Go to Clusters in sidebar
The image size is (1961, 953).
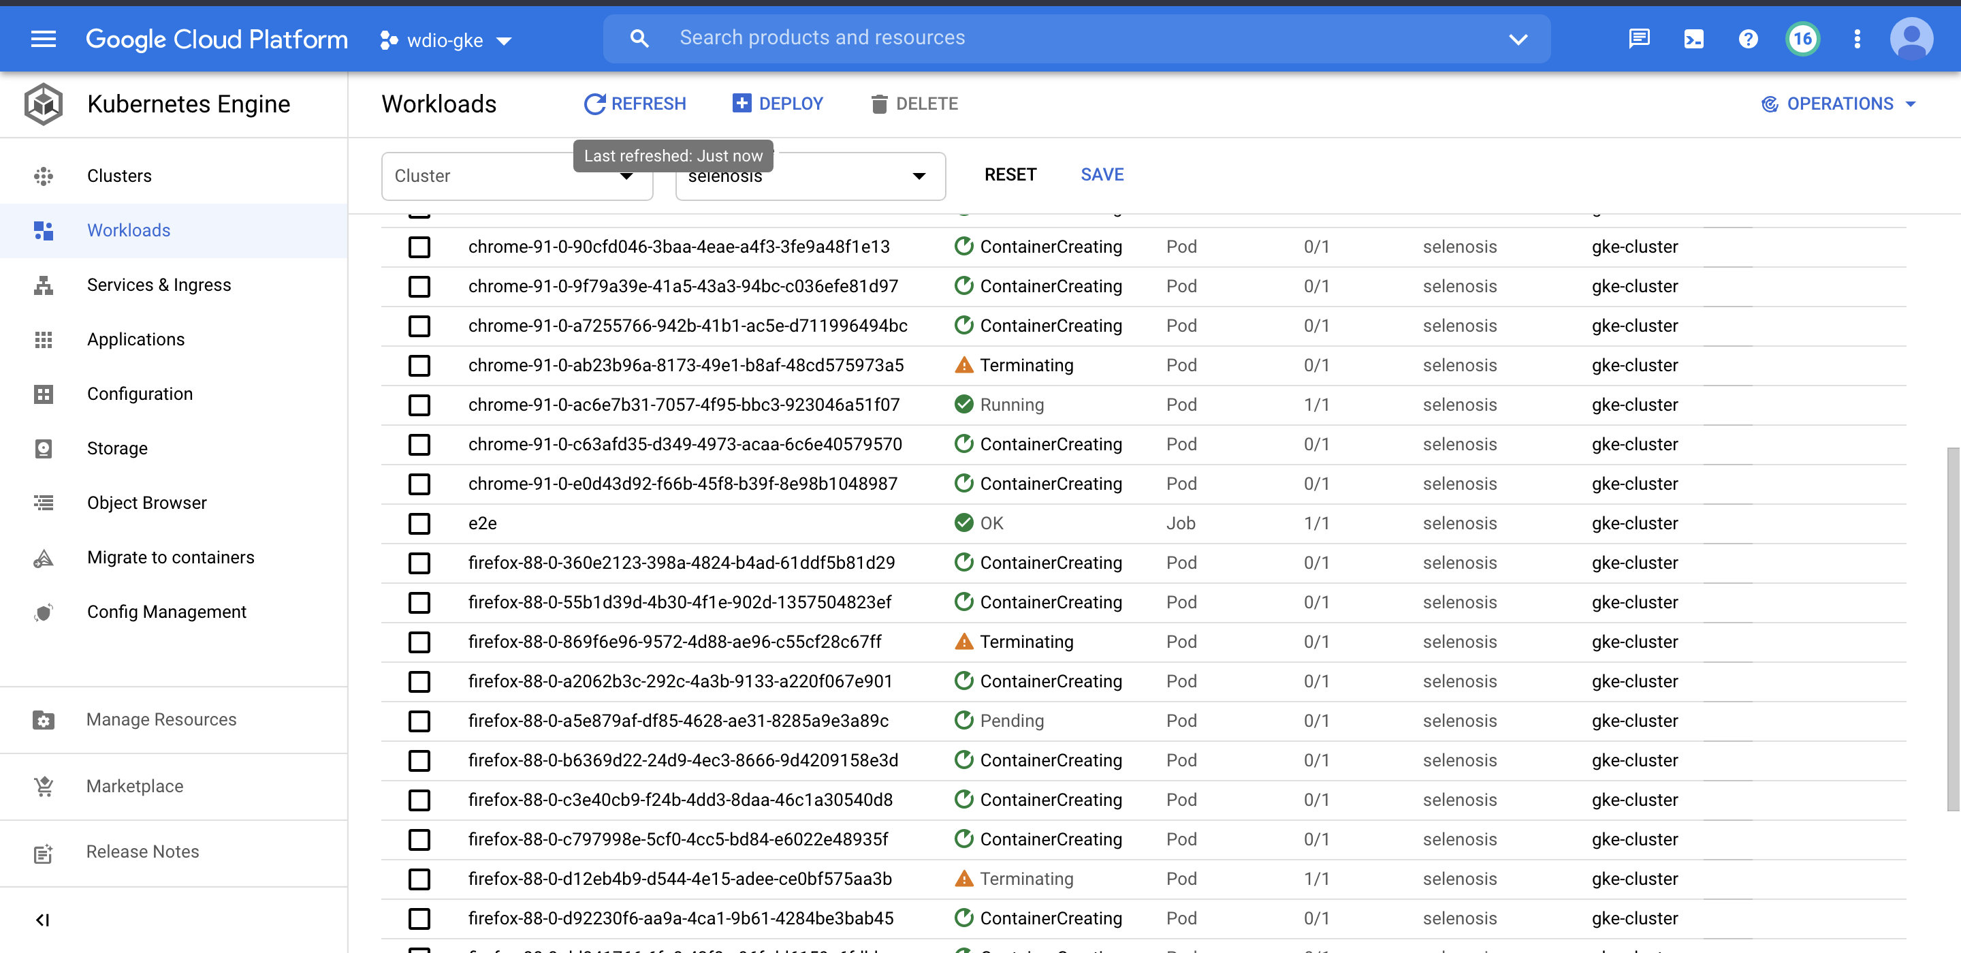120,176
